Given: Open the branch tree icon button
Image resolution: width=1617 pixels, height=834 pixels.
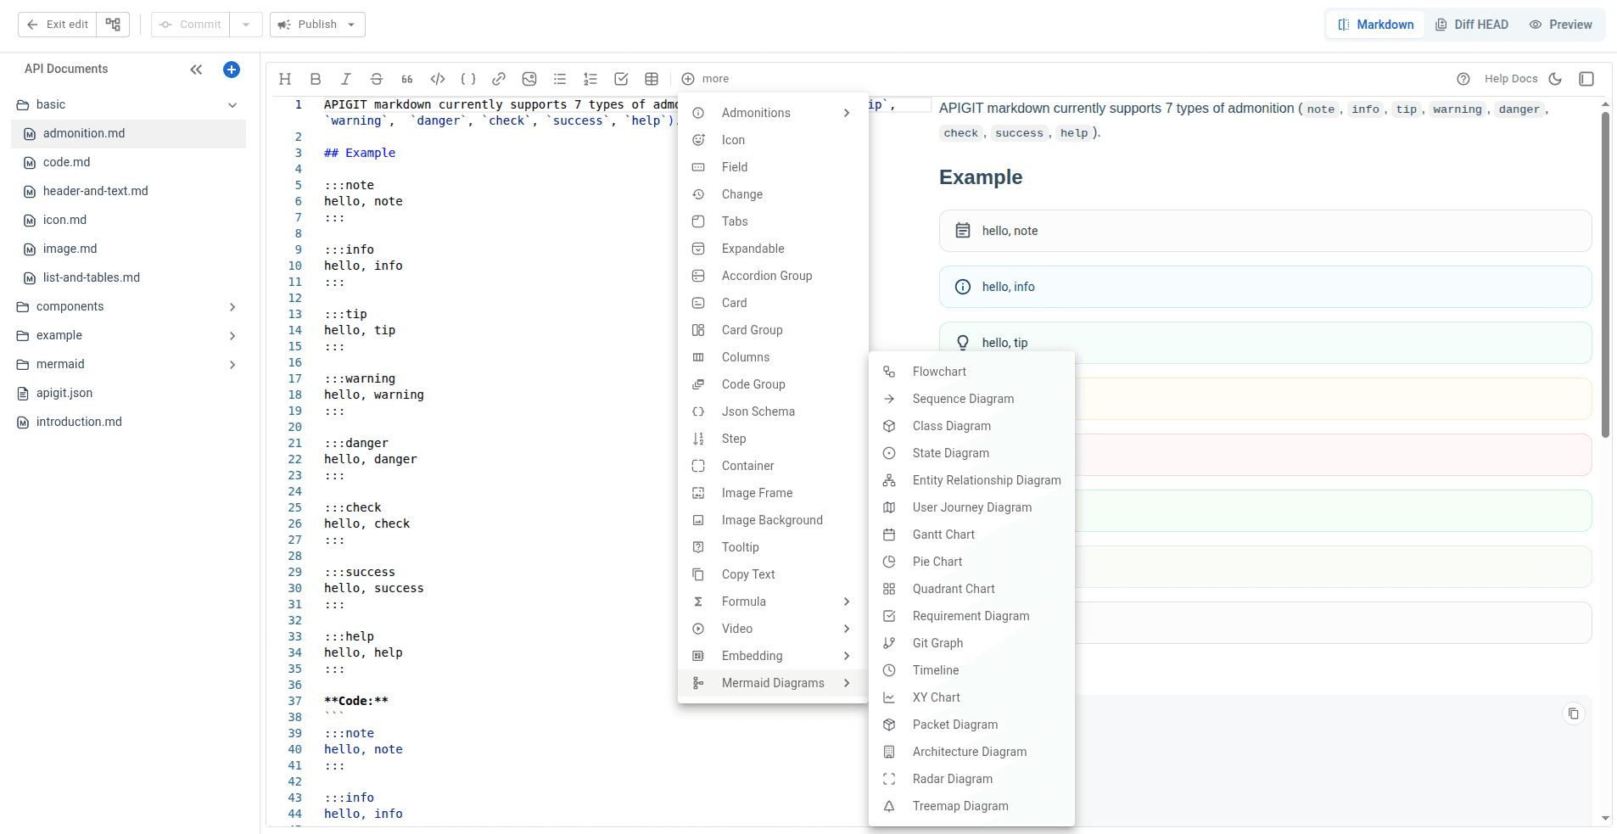Looking at the screenshot, I should coord(113,25).
